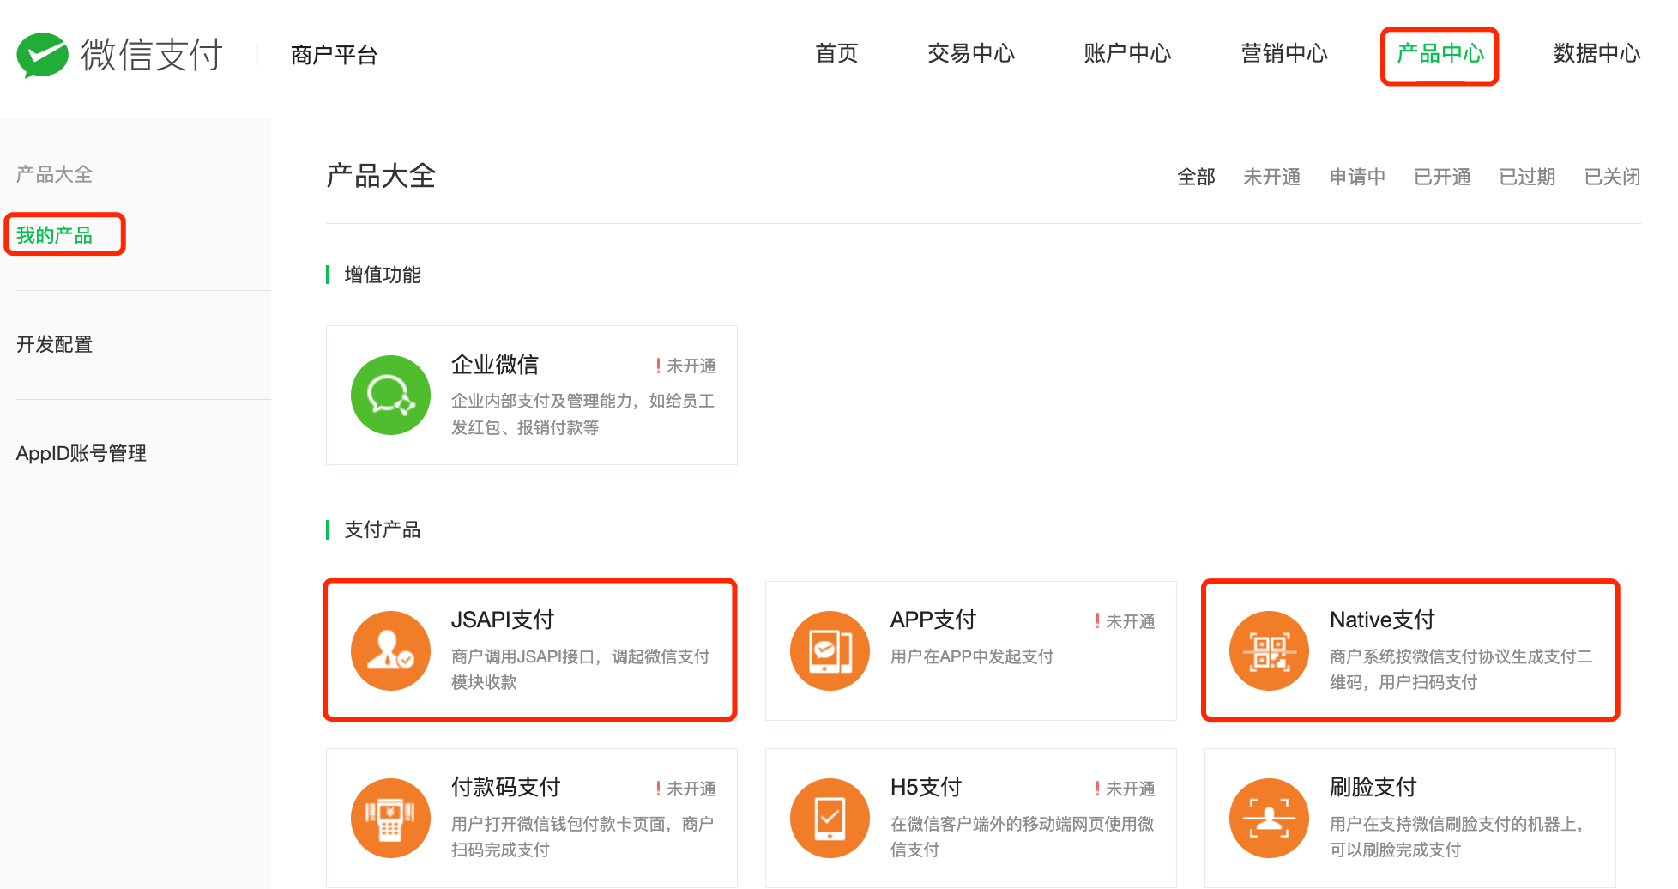The height and width of the screenshot is (889, 1678).
Task: Show 已开通 products filter
Action: [1442, 177]
